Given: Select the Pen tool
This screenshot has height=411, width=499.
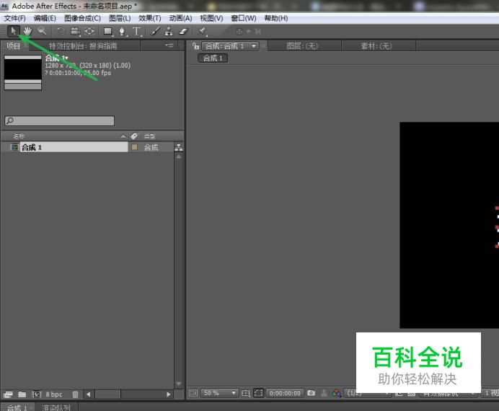Looking at the screenshot, I should click(x=122, y=31).
